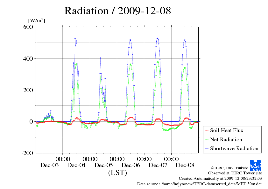268x189 pixels.
Task: Click the Observed at TERC Tower site text
Action: [235, 173]
